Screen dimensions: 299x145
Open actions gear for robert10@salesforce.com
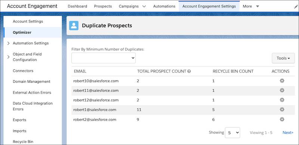coord(282,81)
